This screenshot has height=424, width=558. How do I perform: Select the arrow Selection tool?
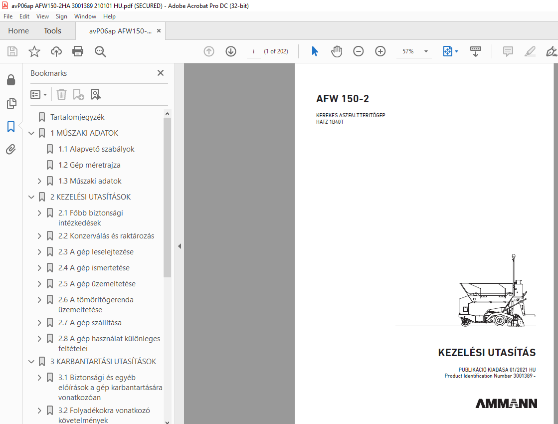point(315,51)
